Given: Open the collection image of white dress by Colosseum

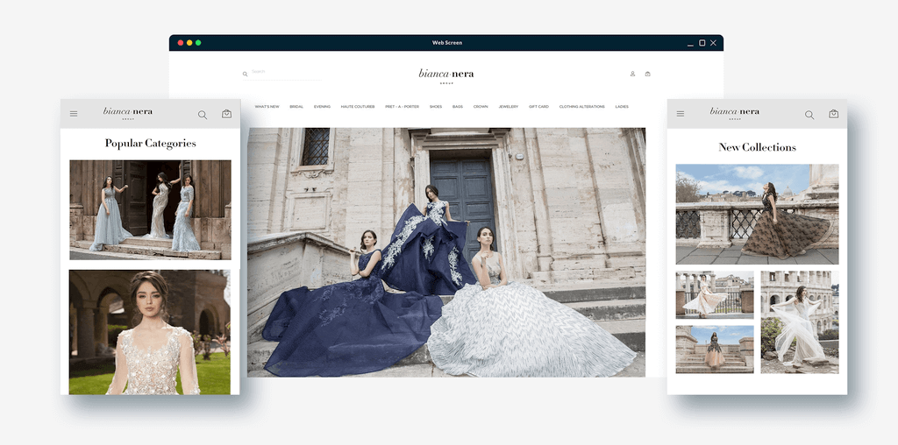Looking at the screenshot, I should pyautogui.click(x=800, y=322).
